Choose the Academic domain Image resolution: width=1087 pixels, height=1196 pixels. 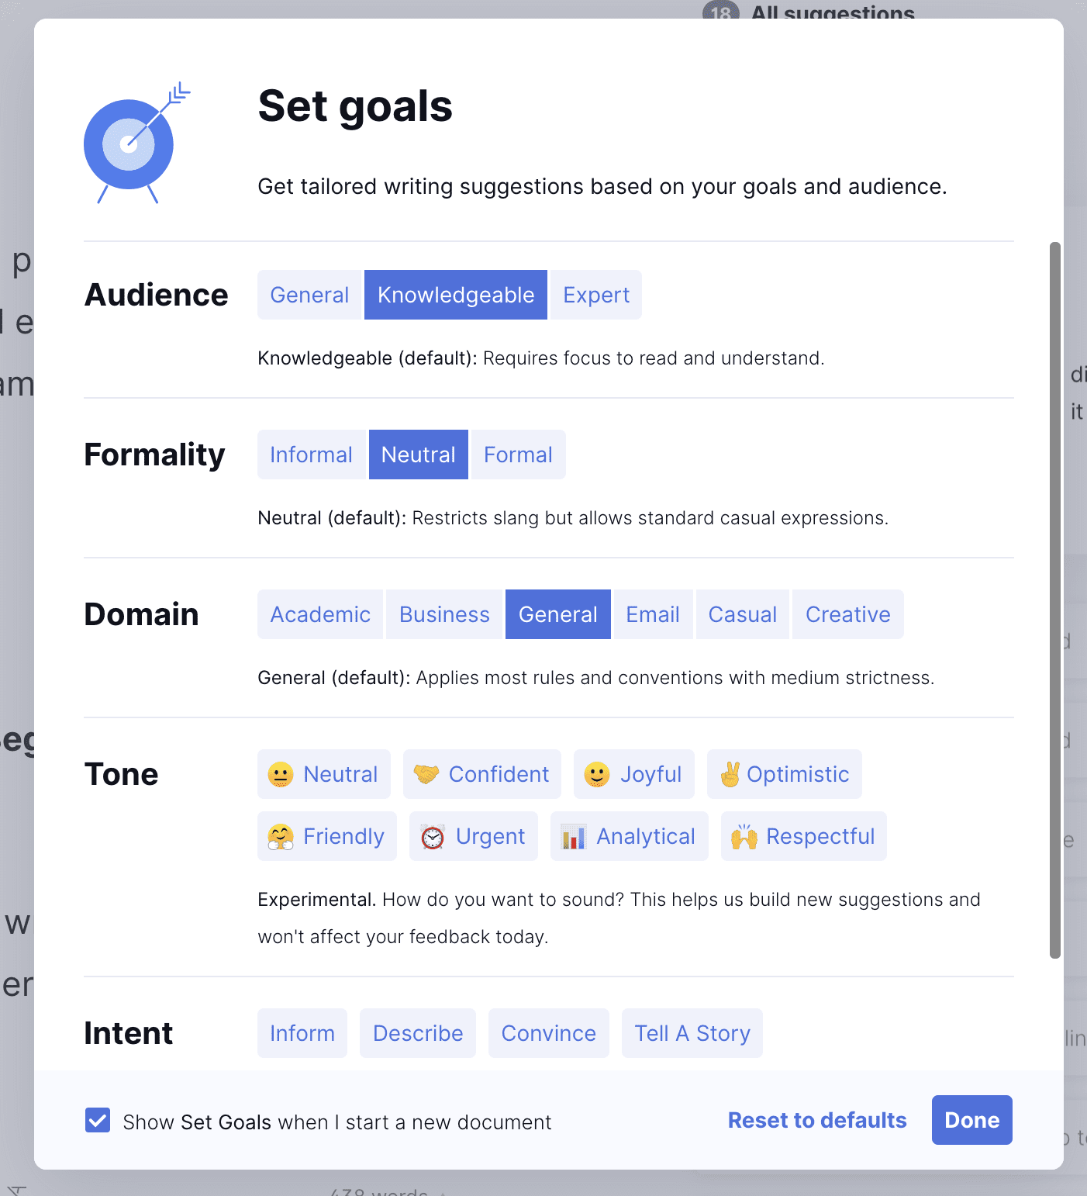[x=320, y=614]
